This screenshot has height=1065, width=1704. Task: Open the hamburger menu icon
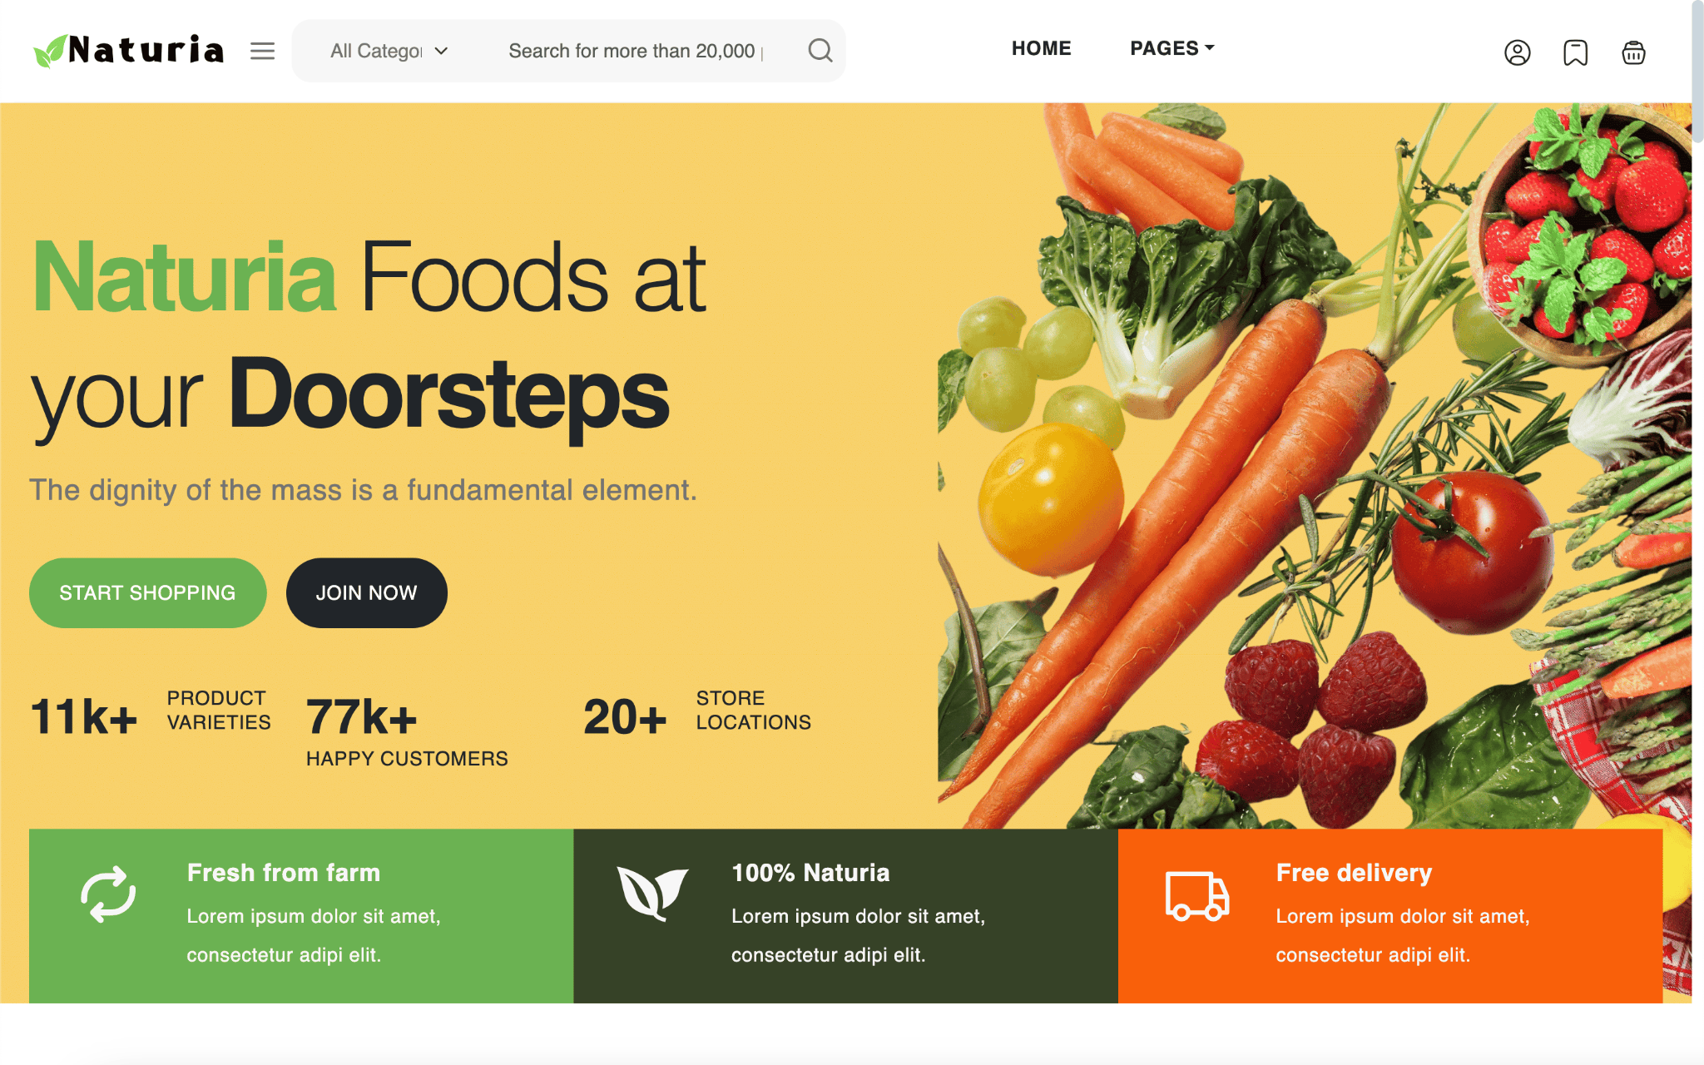point(262,51)
